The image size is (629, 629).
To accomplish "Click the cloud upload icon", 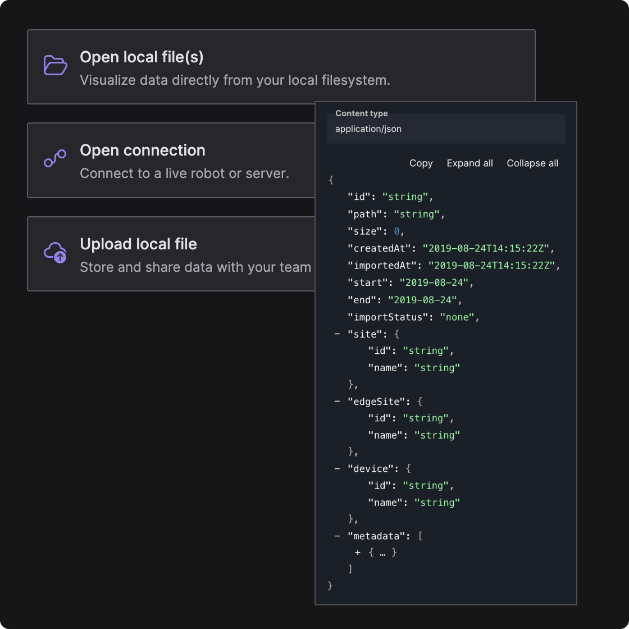I will (56, 253).
